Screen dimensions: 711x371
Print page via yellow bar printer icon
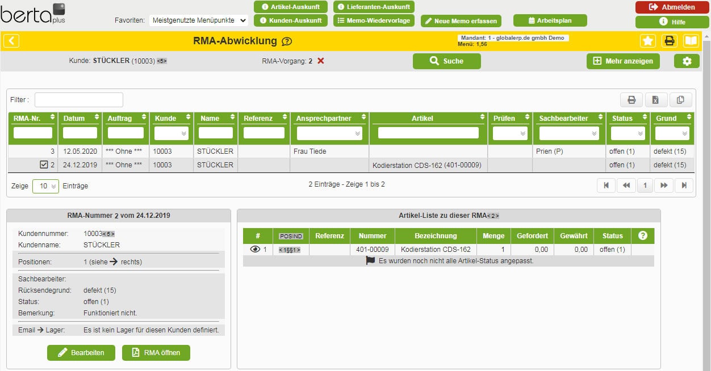point(670,41)
